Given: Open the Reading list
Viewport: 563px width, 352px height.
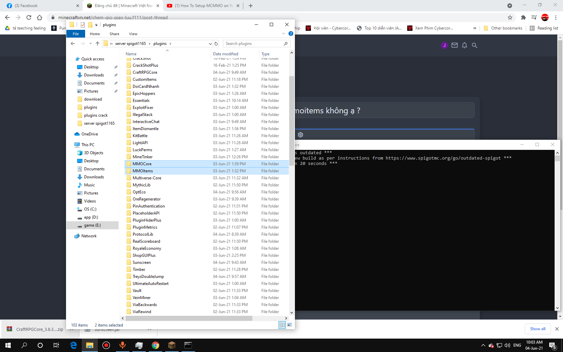Looking at the screenshot, I should click(x=544, y=28).
